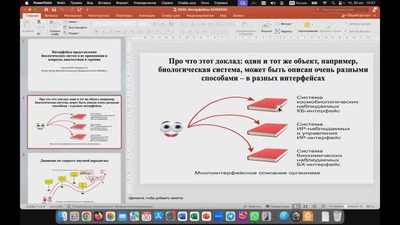Open the Конструктор tab

click(x=99, y=16)
